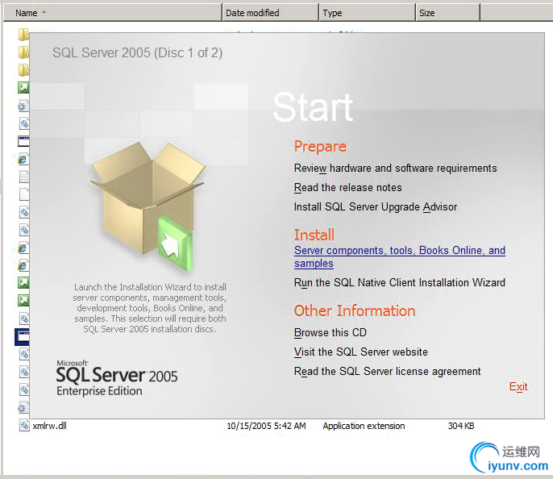
Task: Click the xmlrw.dll file icon
Action: pyautogui.click(x=24, y=426)
